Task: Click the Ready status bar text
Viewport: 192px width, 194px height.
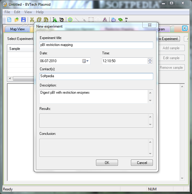Action: (x=8, y=189)
